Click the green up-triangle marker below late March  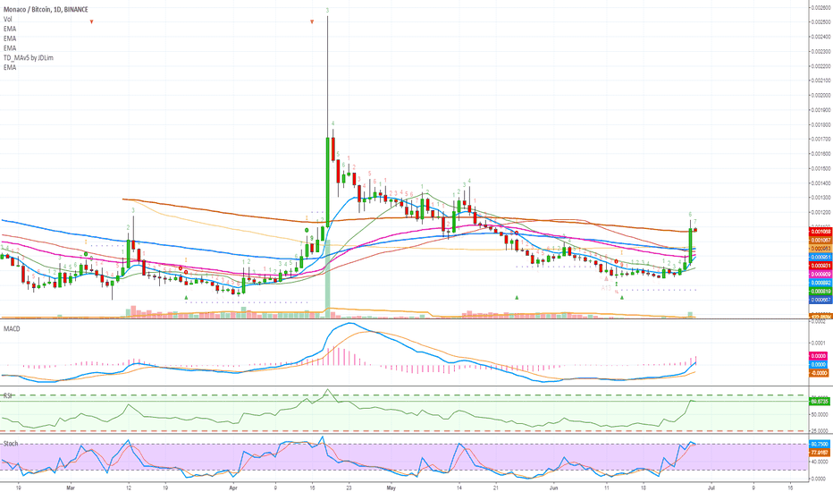click(186, 297)
